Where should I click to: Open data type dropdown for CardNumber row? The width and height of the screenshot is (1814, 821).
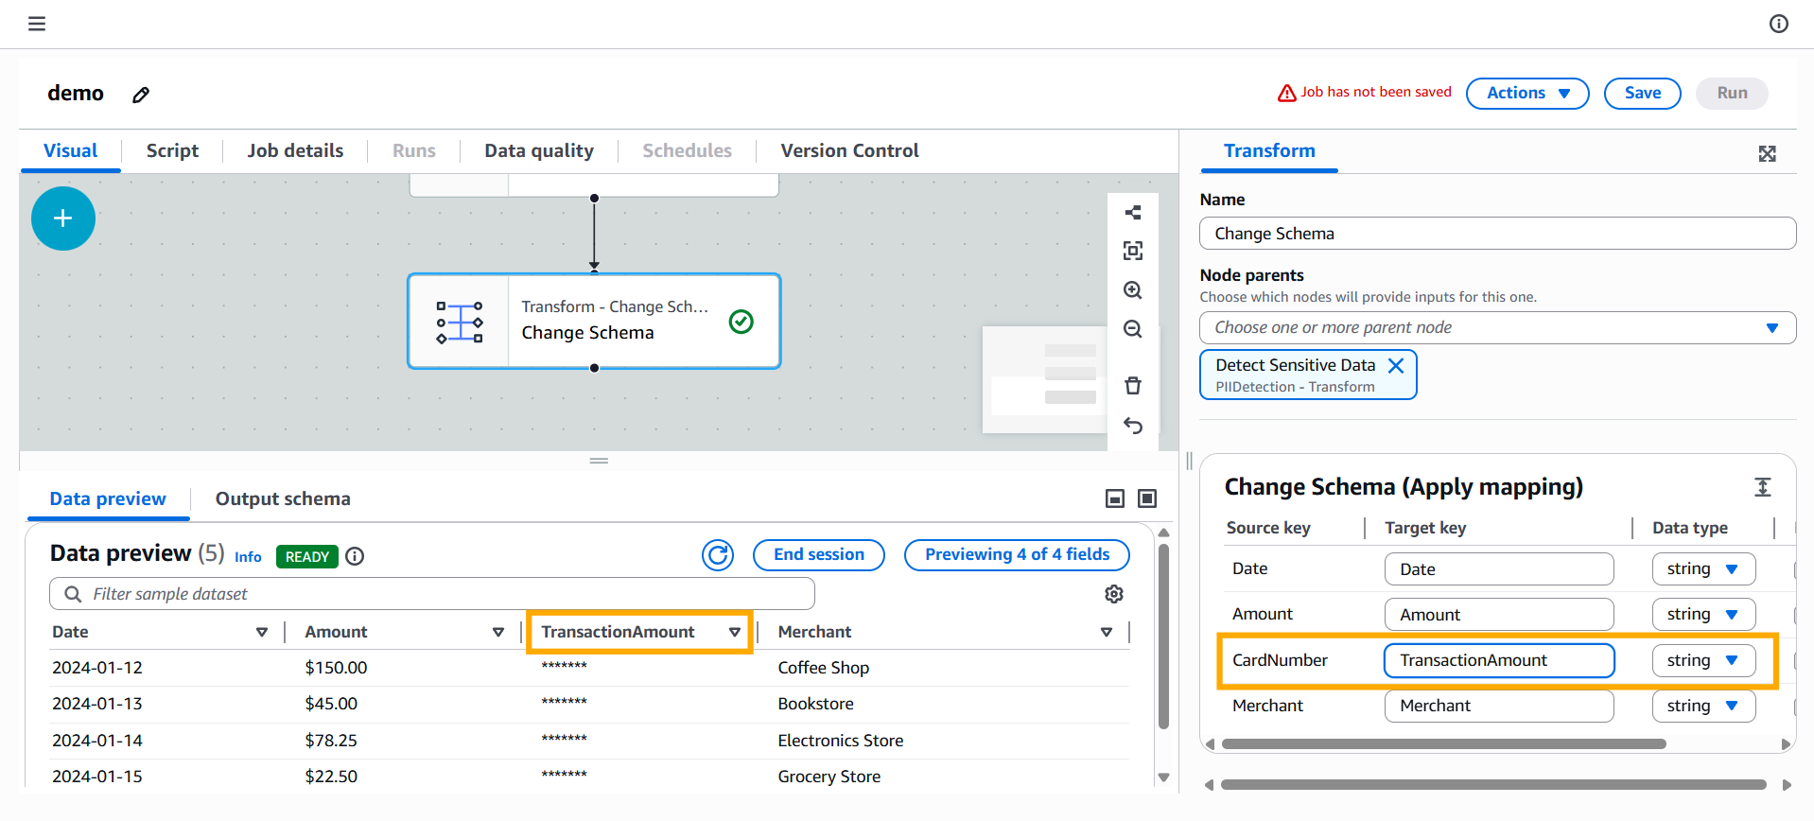[1703, 660]
